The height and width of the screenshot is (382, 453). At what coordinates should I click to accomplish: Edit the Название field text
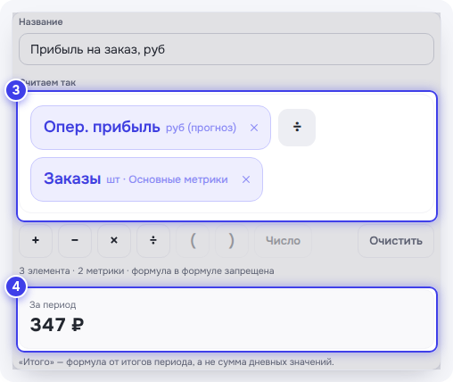pos(226,49)
